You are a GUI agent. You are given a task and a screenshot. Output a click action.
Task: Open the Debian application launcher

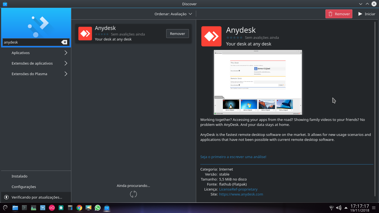(5, 207)
